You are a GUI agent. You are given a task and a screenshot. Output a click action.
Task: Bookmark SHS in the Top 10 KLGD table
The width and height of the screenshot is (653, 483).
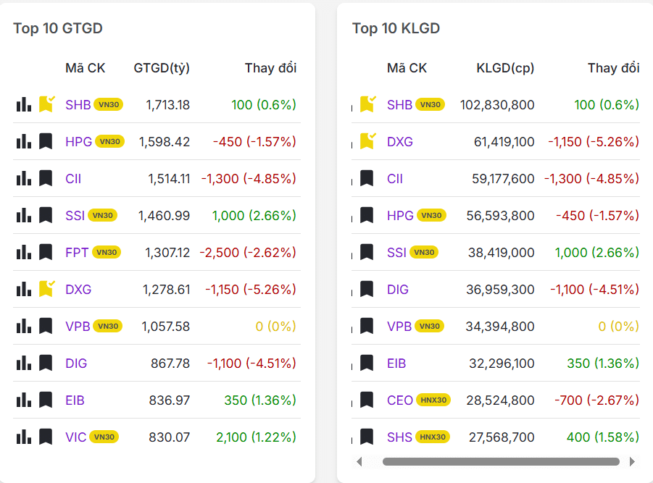tap(367, 437)
